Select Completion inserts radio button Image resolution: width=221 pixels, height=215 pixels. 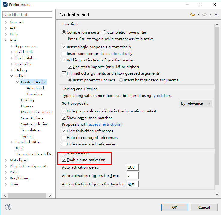point(64,32)
